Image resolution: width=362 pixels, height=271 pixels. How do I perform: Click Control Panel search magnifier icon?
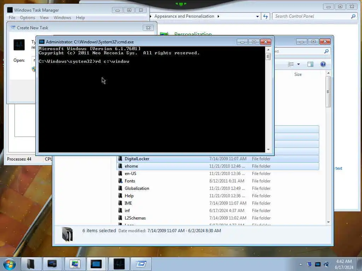[x=353, y=16]
